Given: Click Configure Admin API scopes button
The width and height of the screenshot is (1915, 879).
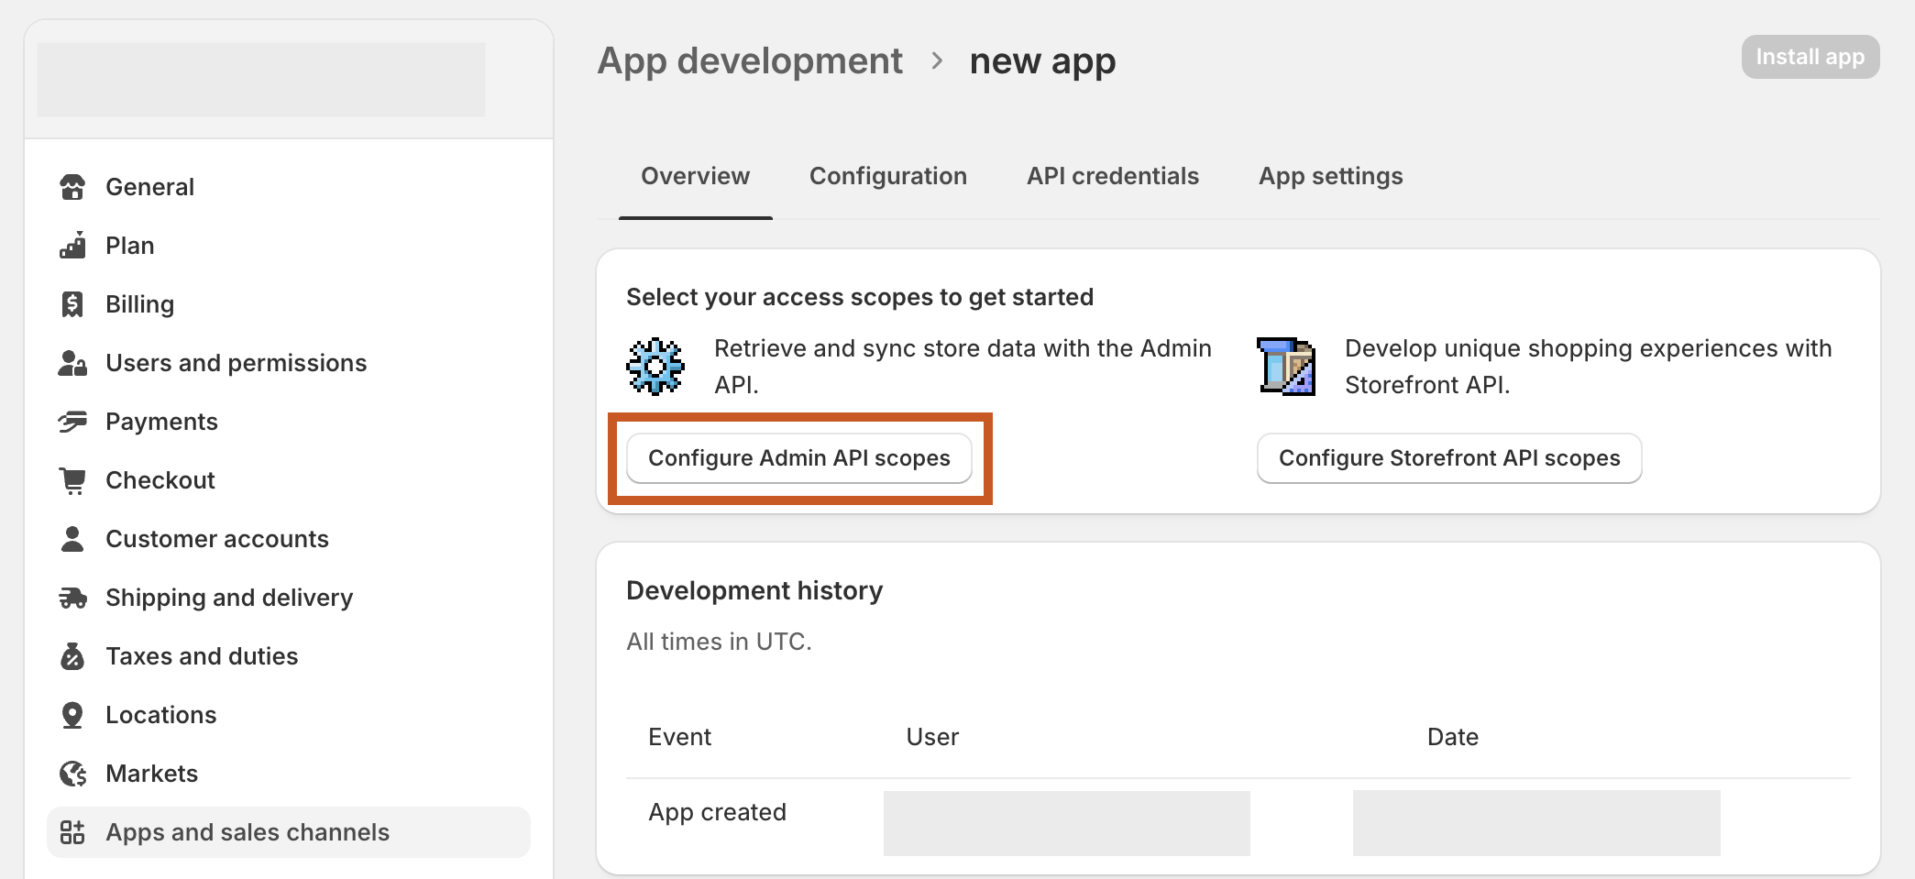Looking at the screenshot, I should tap(799, 458).
